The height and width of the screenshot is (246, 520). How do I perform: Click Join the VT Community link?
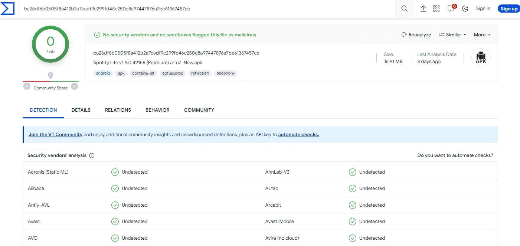pos(55,135)
